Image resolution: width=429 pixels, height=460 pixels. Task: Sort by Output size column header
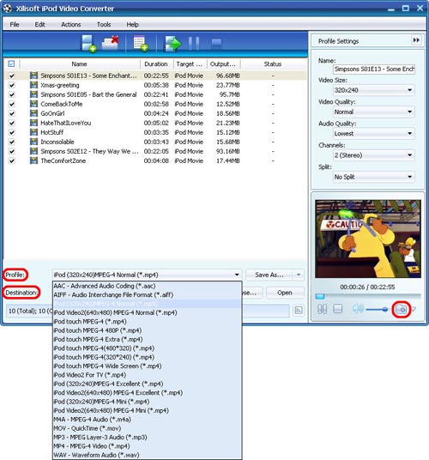click(223, 64)
